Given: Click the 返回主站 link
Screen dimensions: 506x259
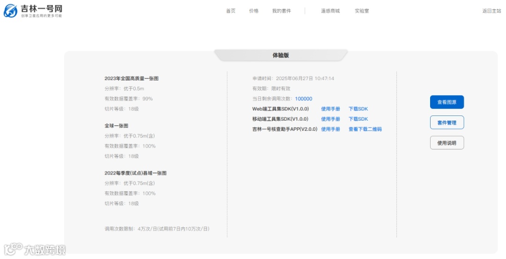Looking at the screenshot, I should click(491, 11).
